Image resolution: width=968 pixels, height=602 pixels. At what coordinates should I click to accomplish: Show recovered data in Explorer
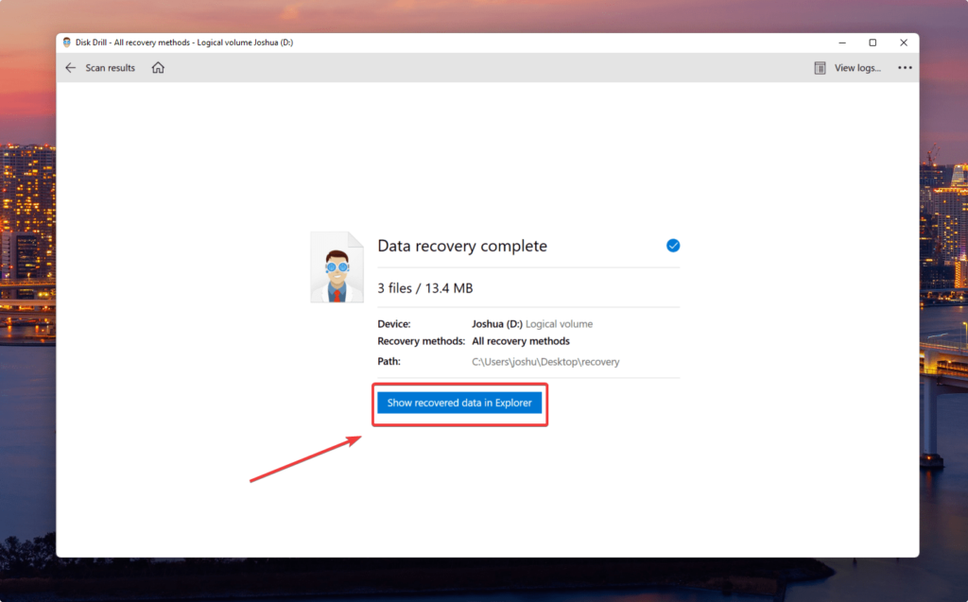pos(459,404)
